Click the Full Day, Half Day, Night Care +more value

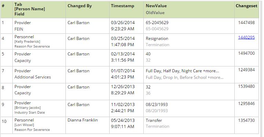(182, 71)
